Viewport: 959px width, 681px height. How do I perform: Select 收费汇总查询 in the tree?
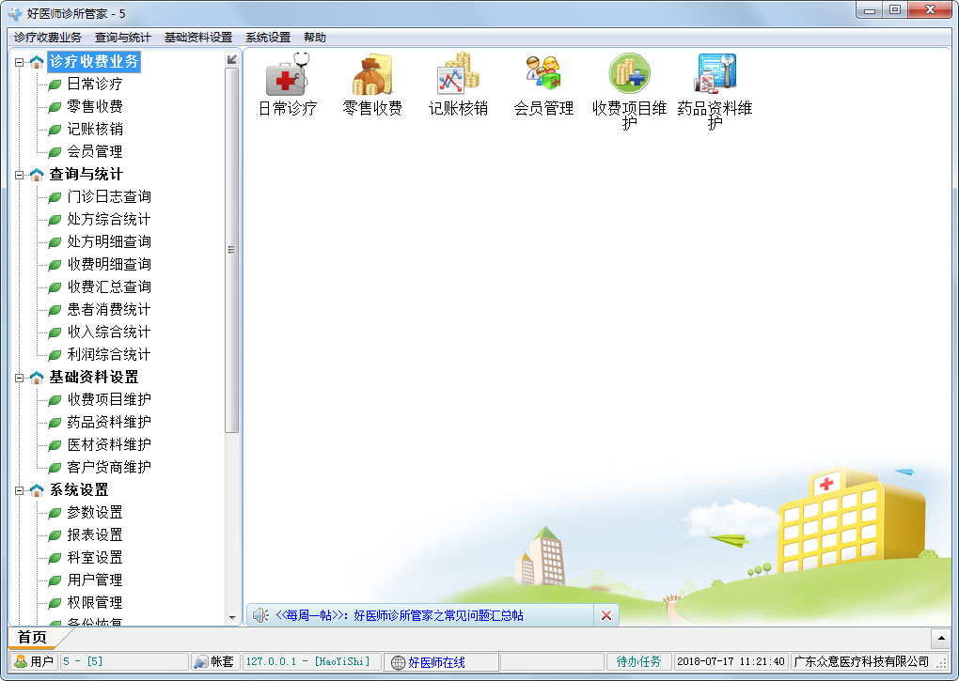point(109,287)
